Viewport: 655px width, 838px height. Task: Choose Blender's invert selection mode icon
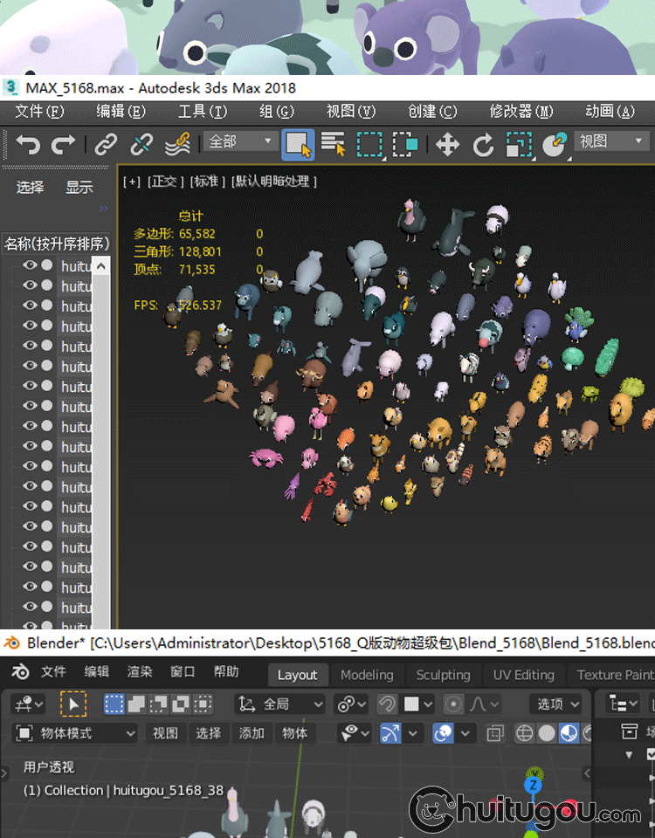[x=181, y=704]
